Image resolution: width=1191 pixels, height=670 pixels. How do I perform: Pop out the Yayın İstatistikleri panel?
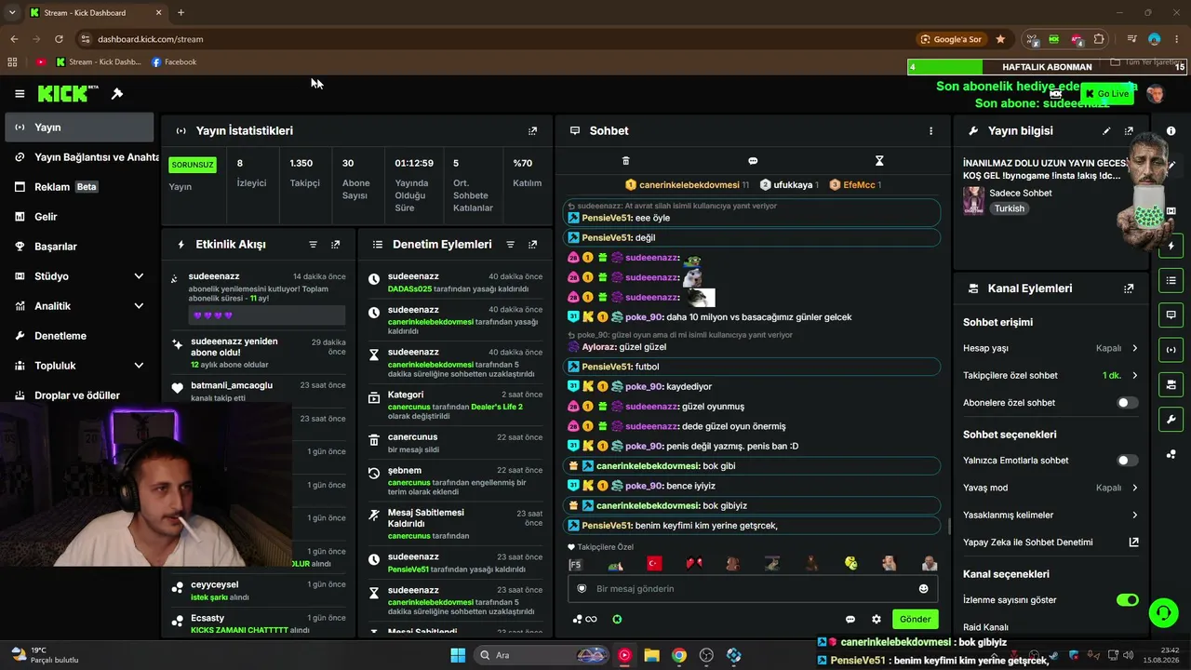(532, 131)
